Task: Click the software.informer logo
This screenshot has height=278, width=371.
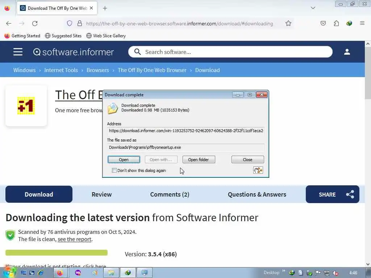Action: (x=74, y=52)
